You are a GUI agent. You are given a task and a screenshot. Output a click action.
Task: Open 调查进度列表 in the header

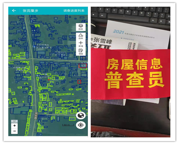(74, 10)
